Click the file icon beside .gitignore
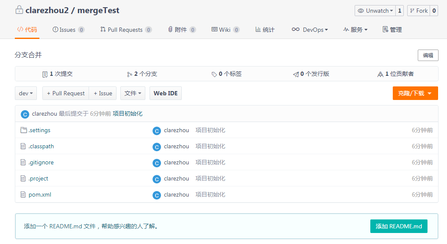This screenshot has width=447, height=244. pyautogui.click(x=23, y=163)
